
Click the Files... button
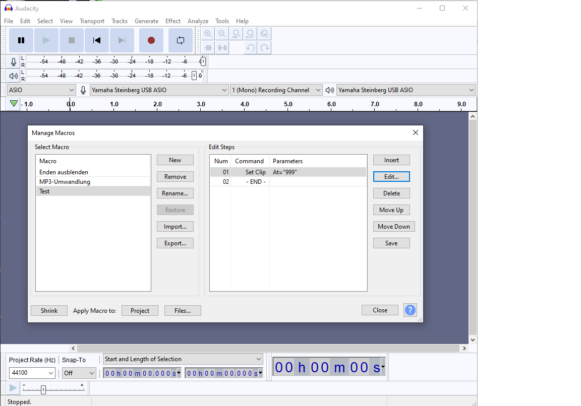point(183,310)
